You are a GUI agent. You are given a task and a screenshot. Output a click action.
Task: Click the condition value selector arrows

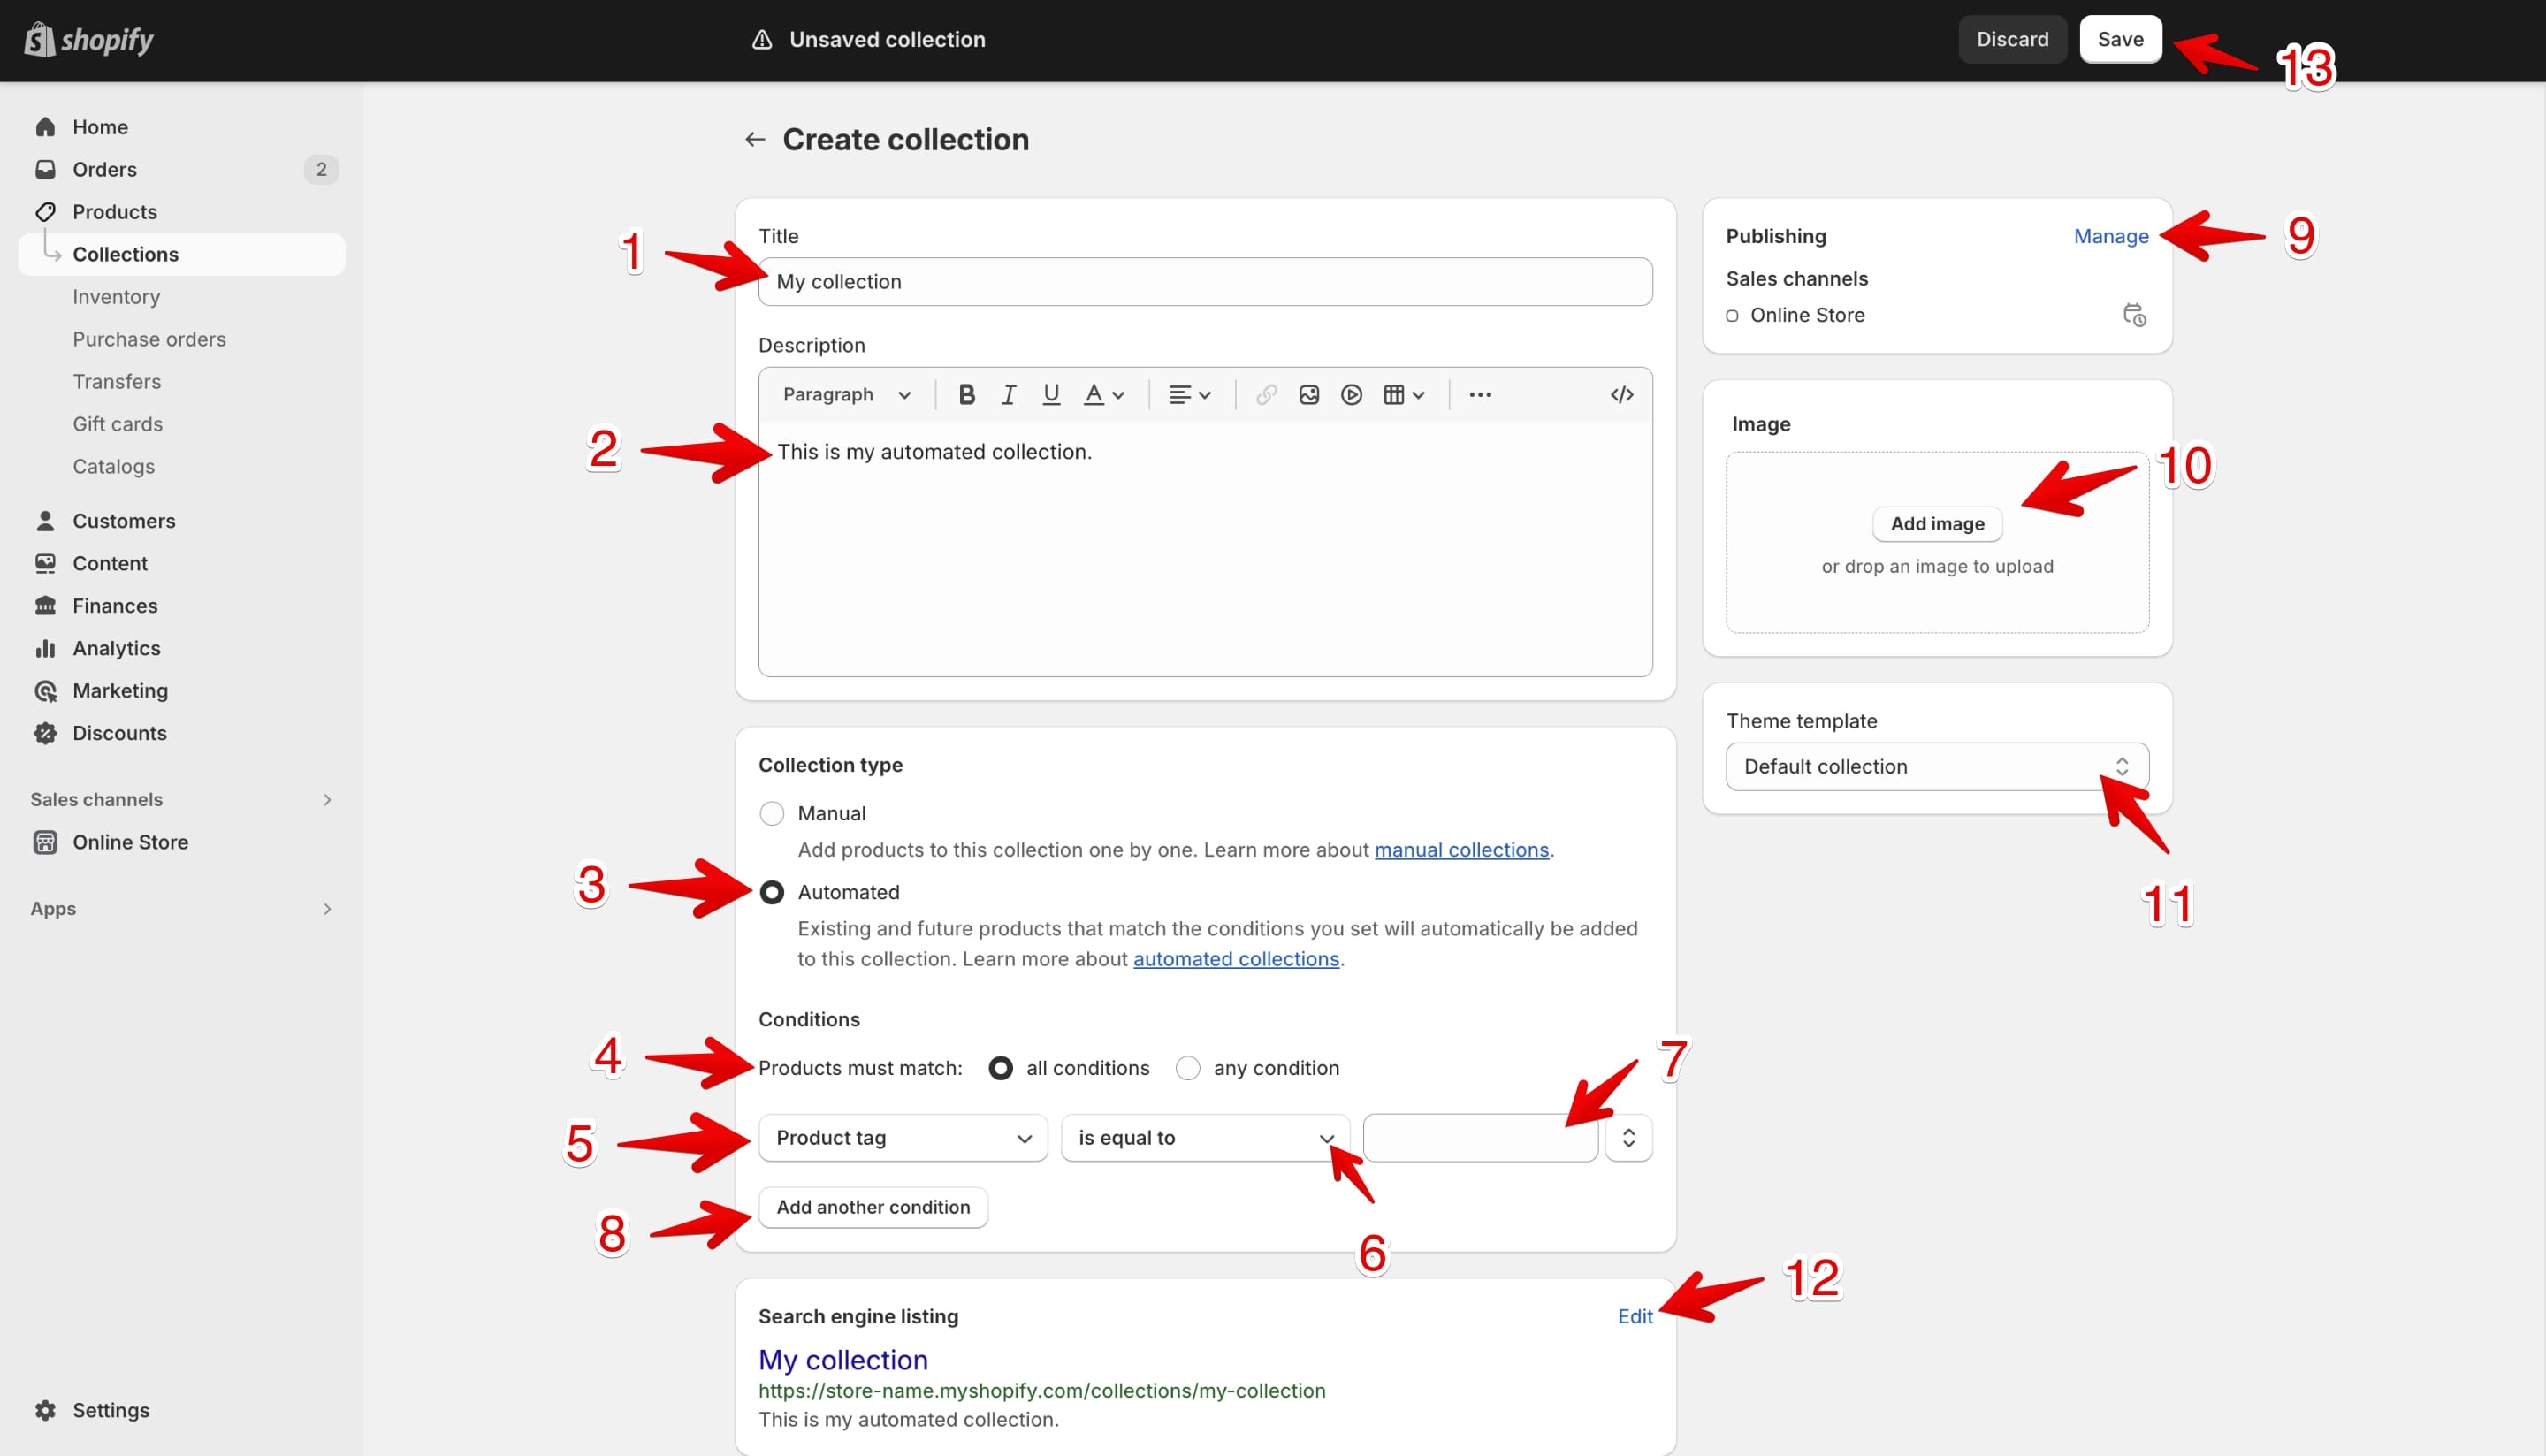click(x=1628, y=1138)
